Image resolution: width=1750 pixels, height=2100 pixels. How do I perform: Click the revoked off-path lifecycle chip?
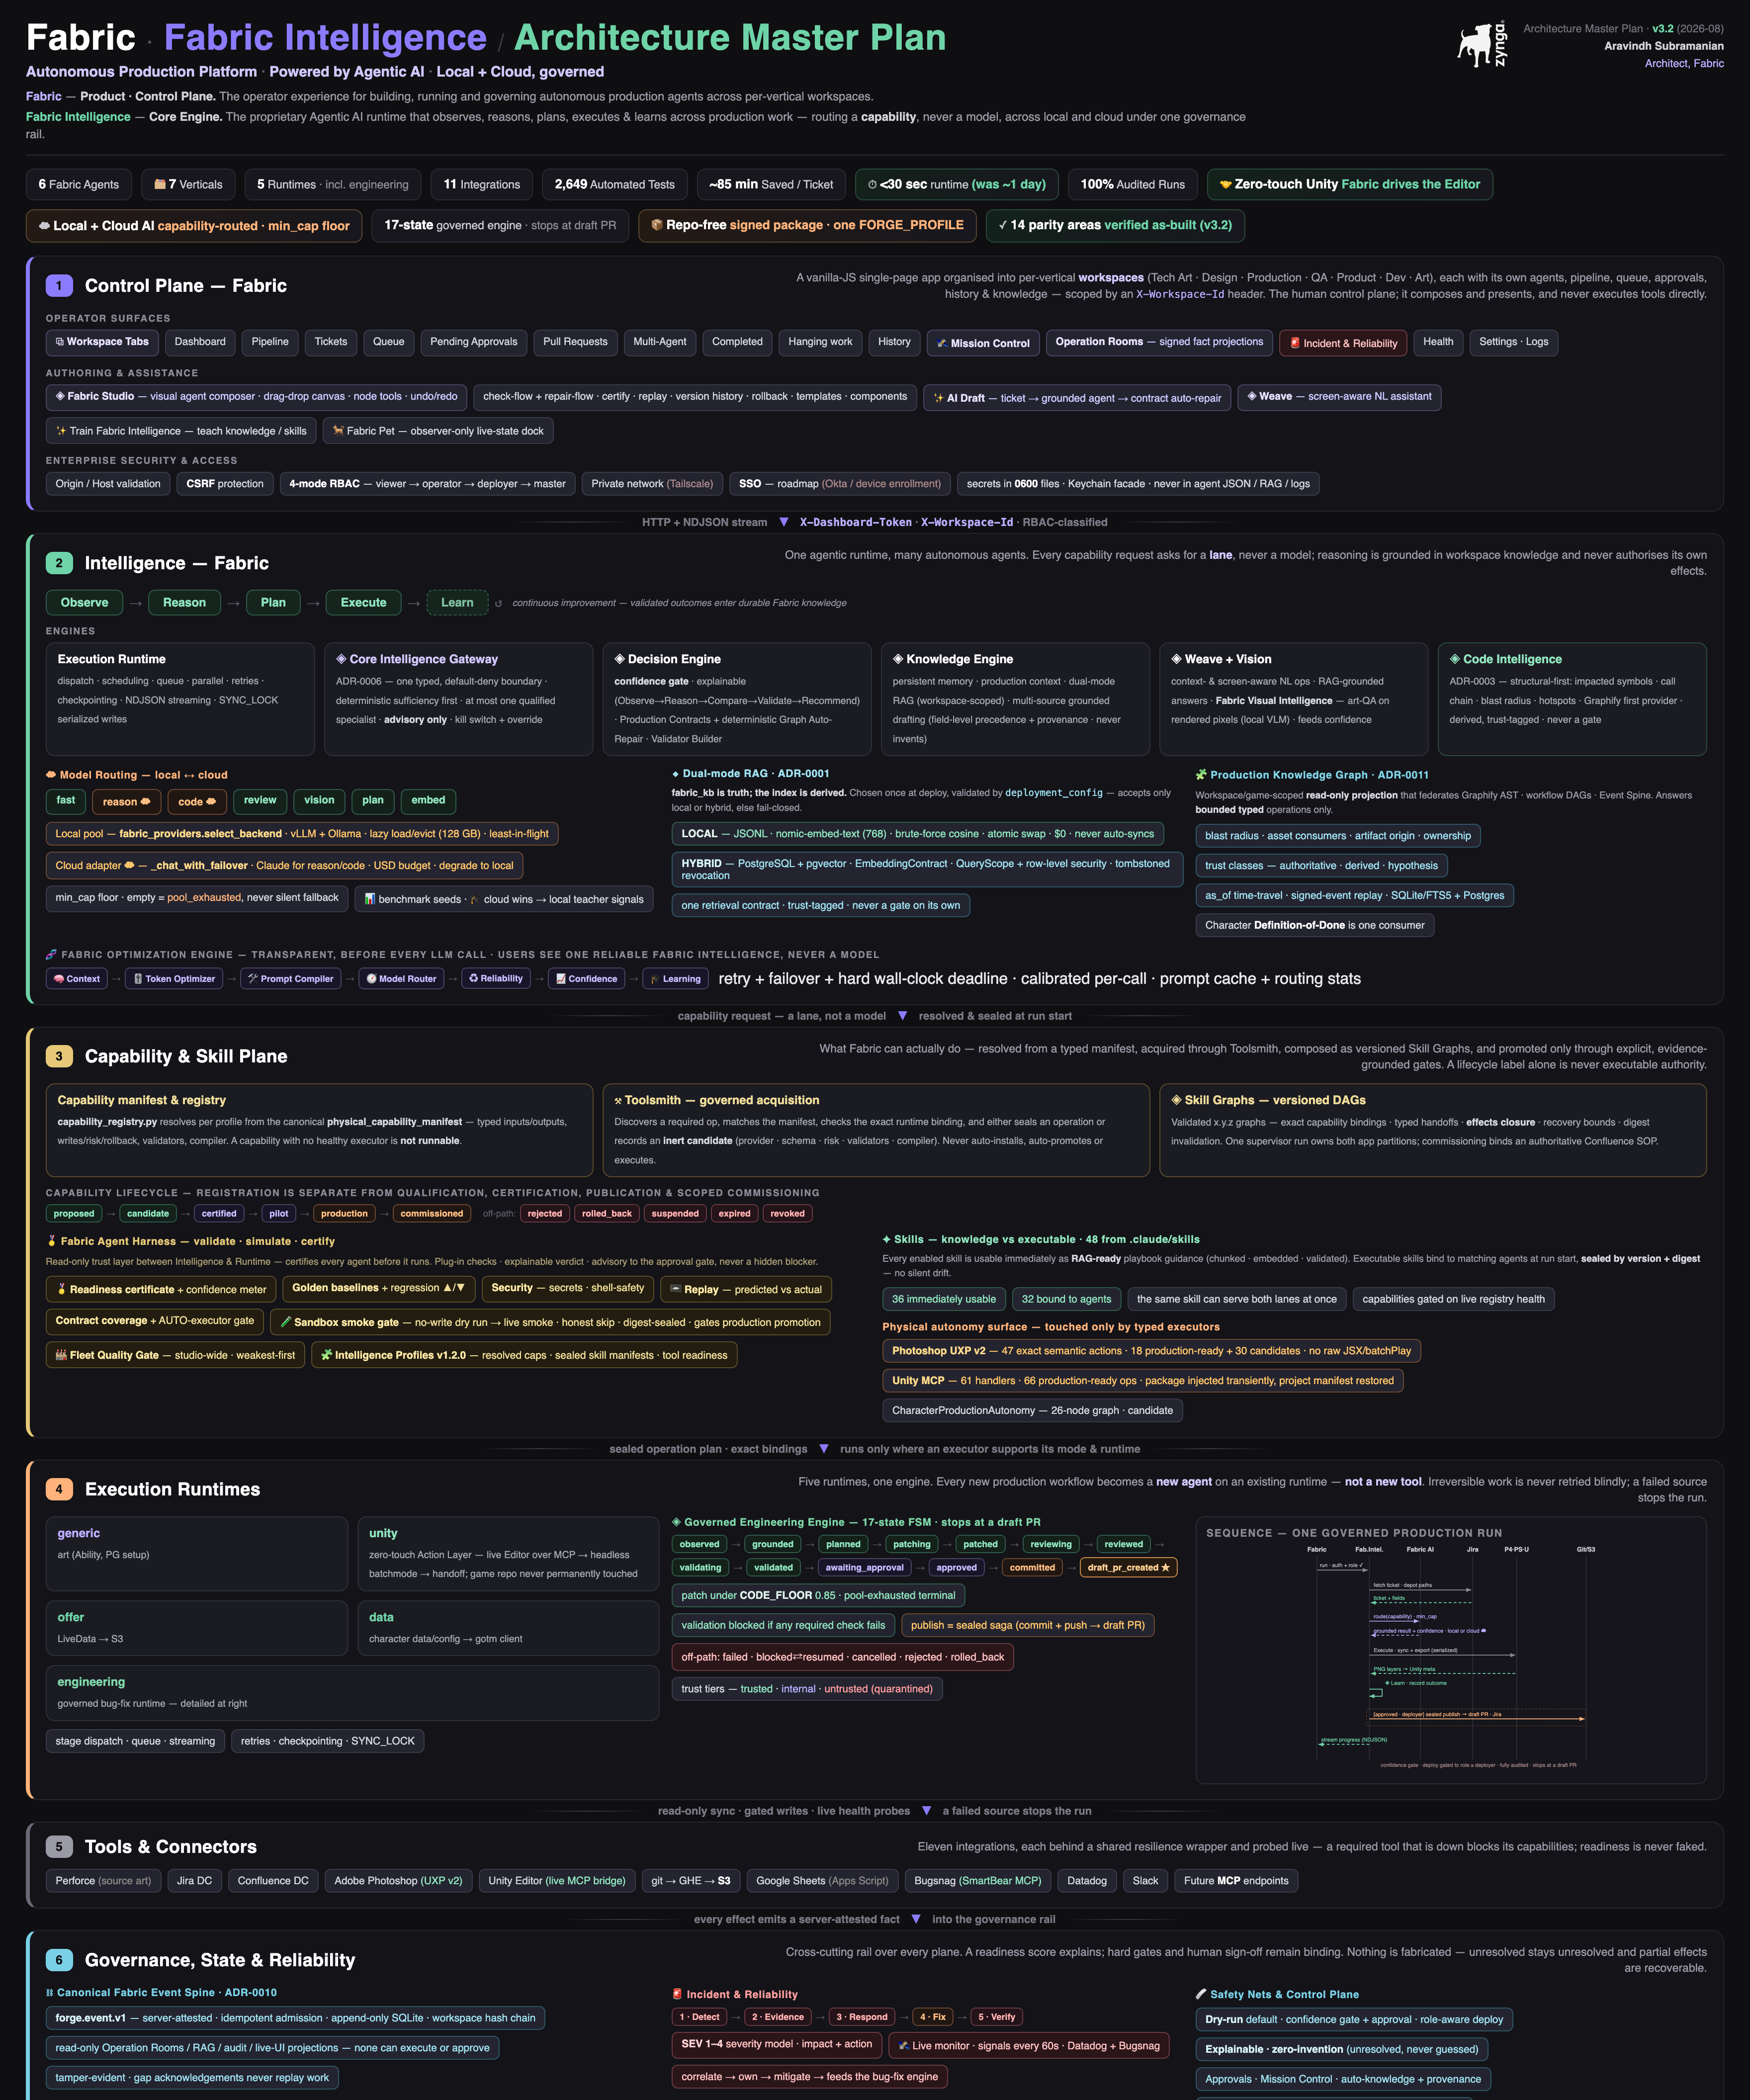coord(787,1214)
